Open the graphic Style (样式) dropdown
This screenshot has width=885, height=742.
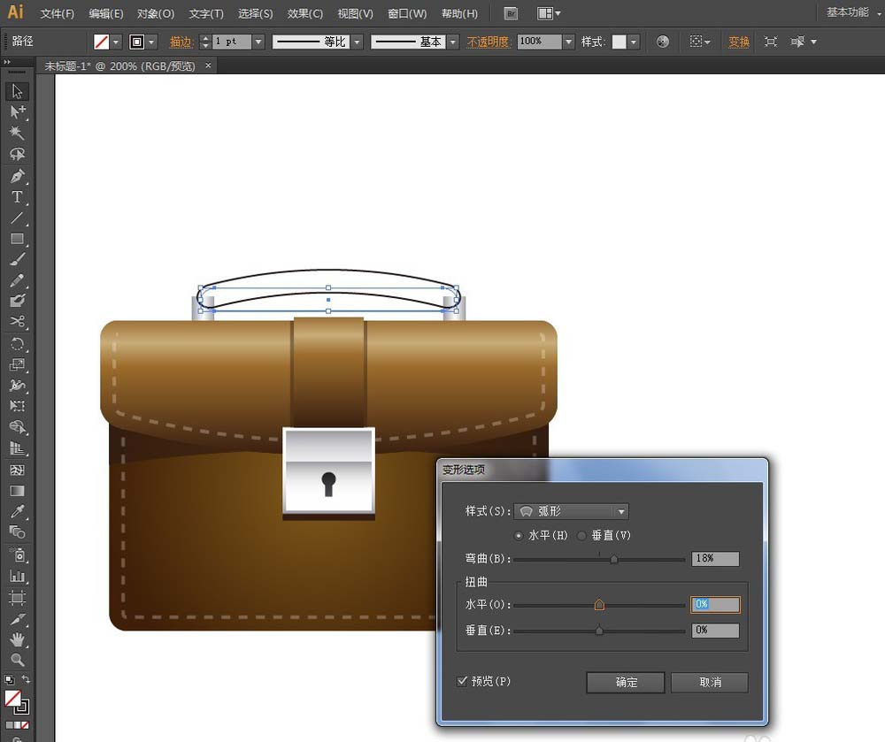[x=634, y=42]
